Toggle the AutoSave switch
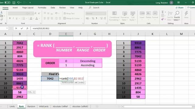The image size is (195, 109). coord(7,2)
